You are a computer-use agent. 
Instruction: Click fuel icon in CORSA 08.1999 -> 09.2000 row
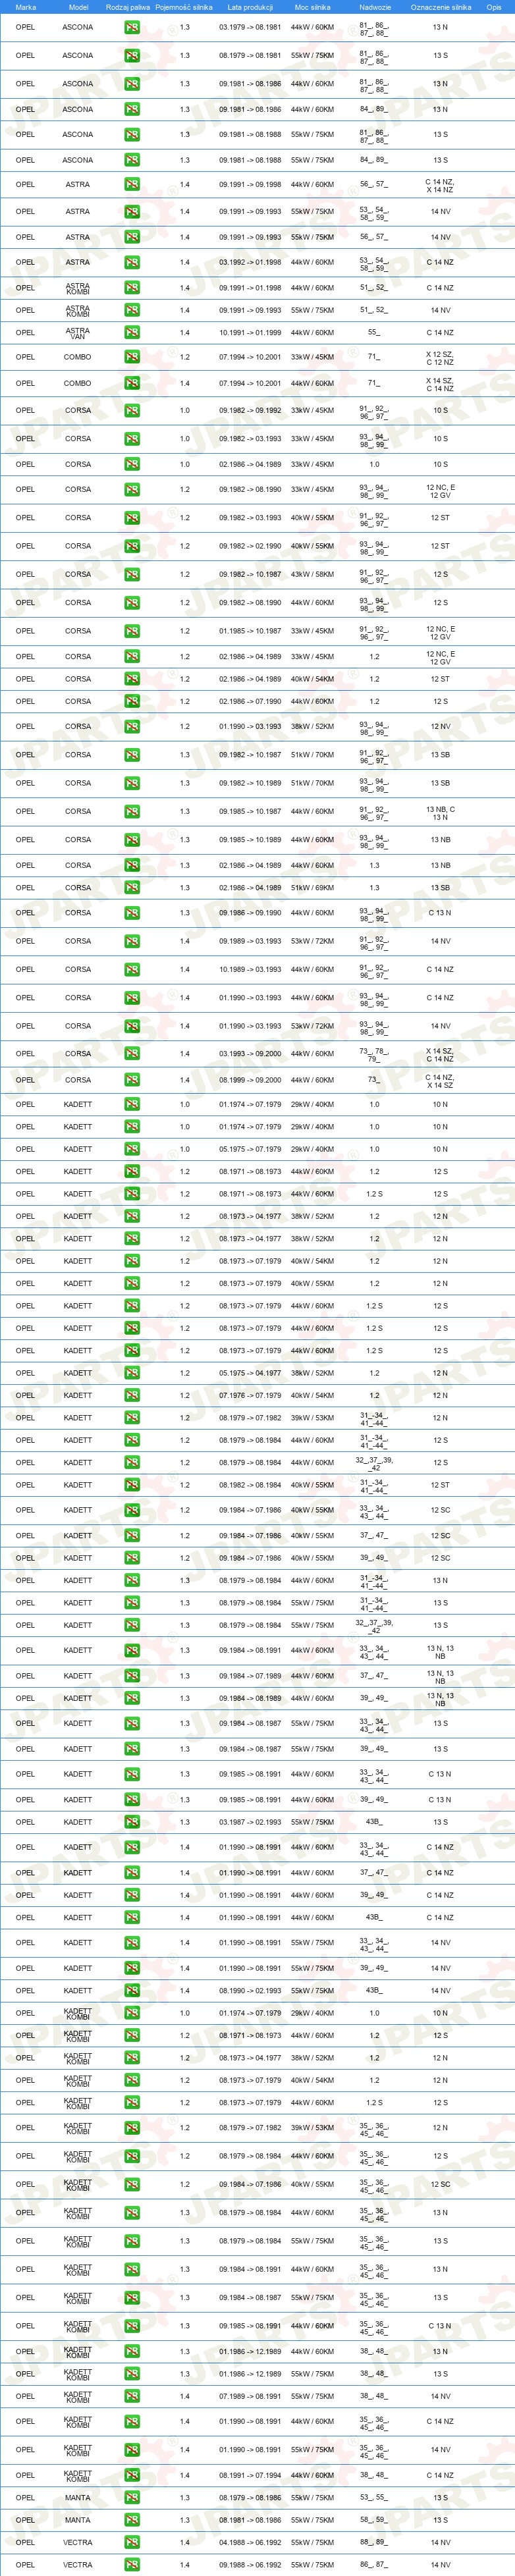point(132,1080)
